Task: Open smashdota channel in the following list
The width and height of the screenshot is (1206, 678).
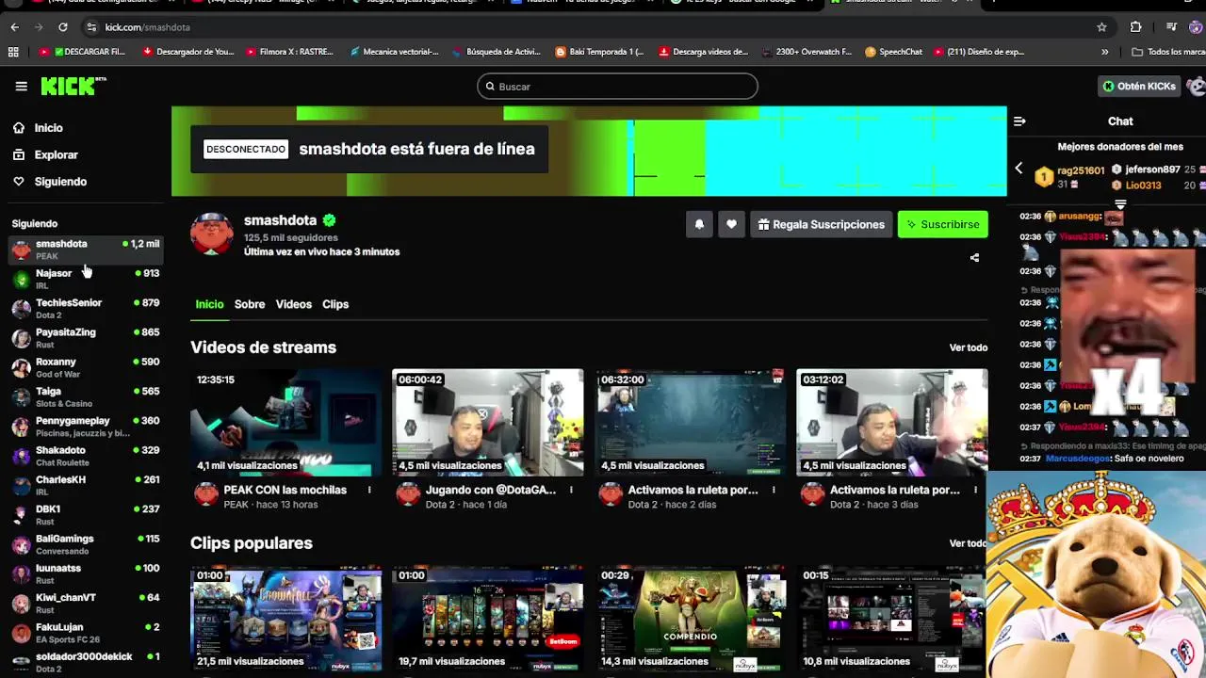Action: tap(85, 250)
